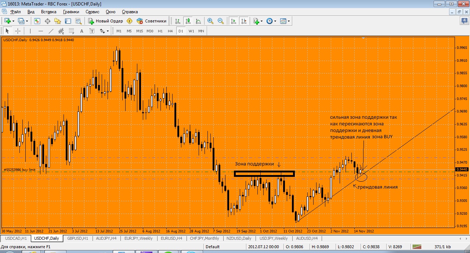This screenshot has height=253, width=470.
Task: Open the Справка menu
Action: pos(130,12)
